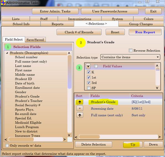
Task: Click the Delete Selection button
Action: (x=94, y=144)
